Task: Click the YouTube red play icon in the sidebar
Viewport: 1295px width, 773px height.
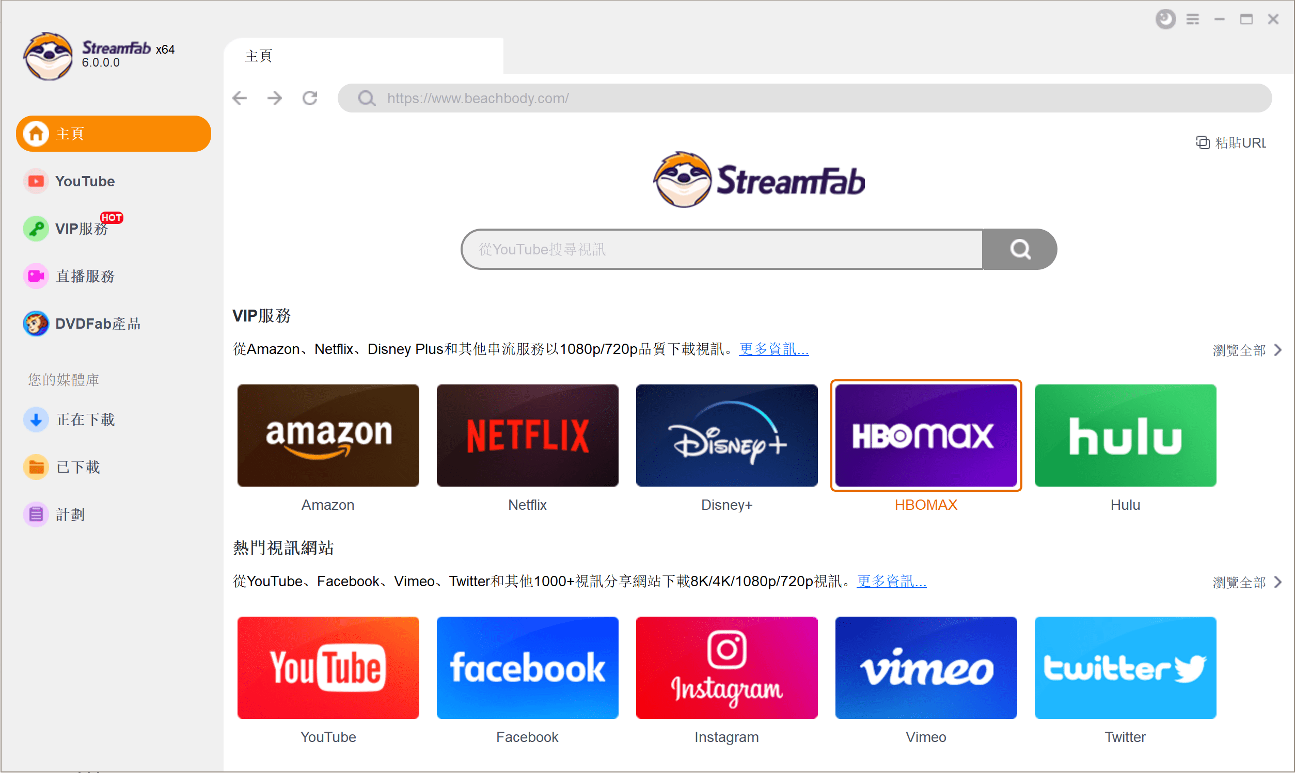Action: point(36,181)
